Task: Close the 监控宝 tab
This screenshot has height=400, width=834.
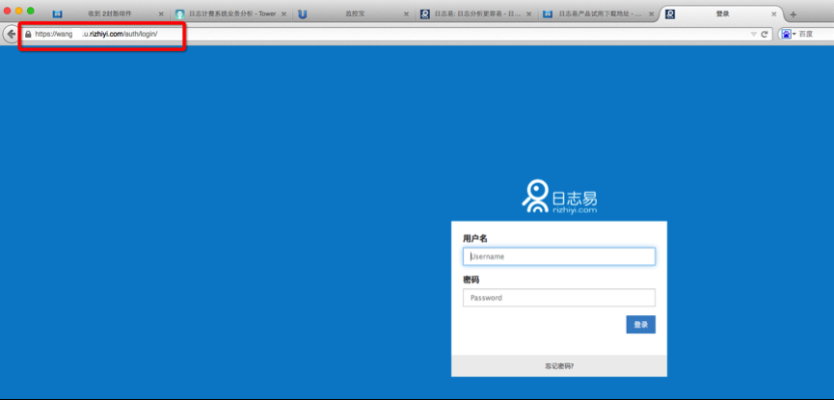Action: click(406, 14)
